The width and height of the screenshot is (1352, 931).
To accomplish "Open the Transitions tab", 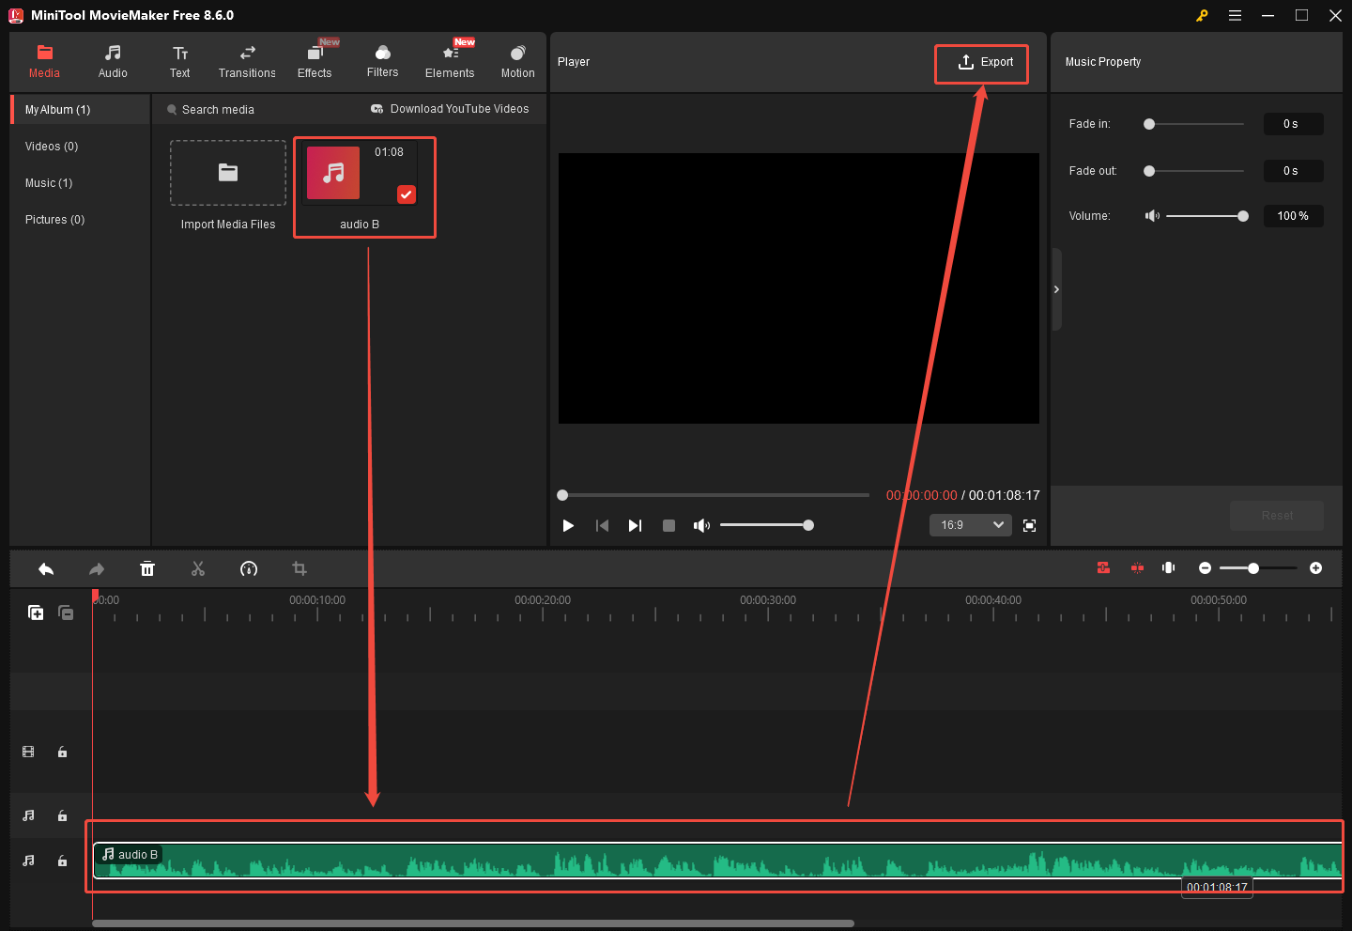I will point(247,62).
